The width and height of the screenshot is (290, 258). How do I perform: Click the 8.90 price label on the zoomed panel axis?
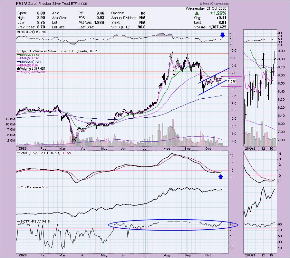[x=281, y=51]
